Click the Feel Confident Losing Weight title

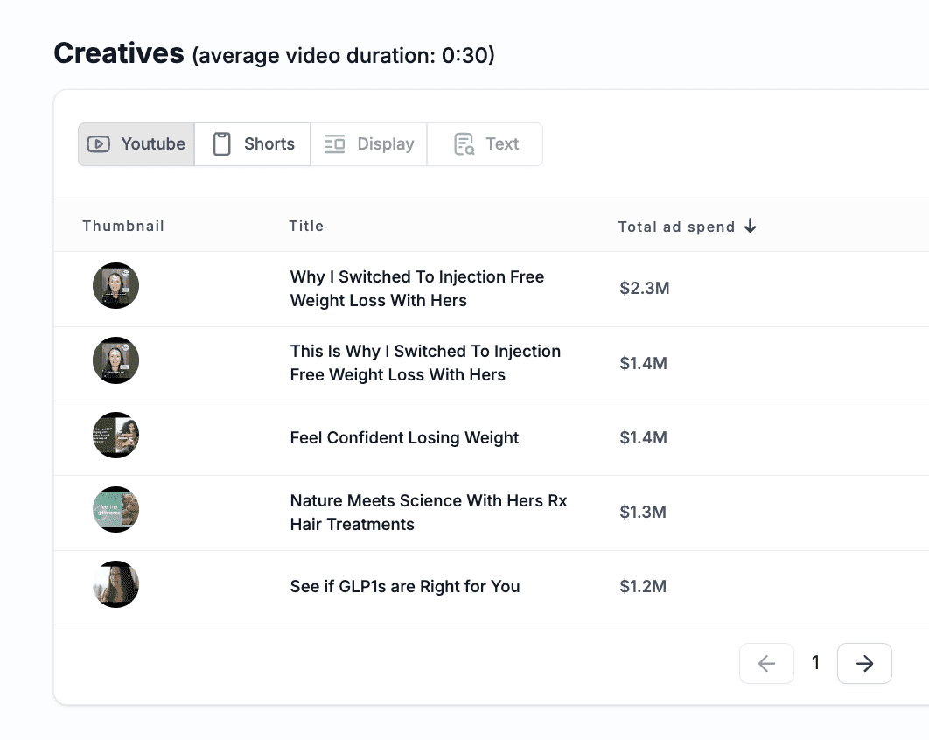[404, 438]
